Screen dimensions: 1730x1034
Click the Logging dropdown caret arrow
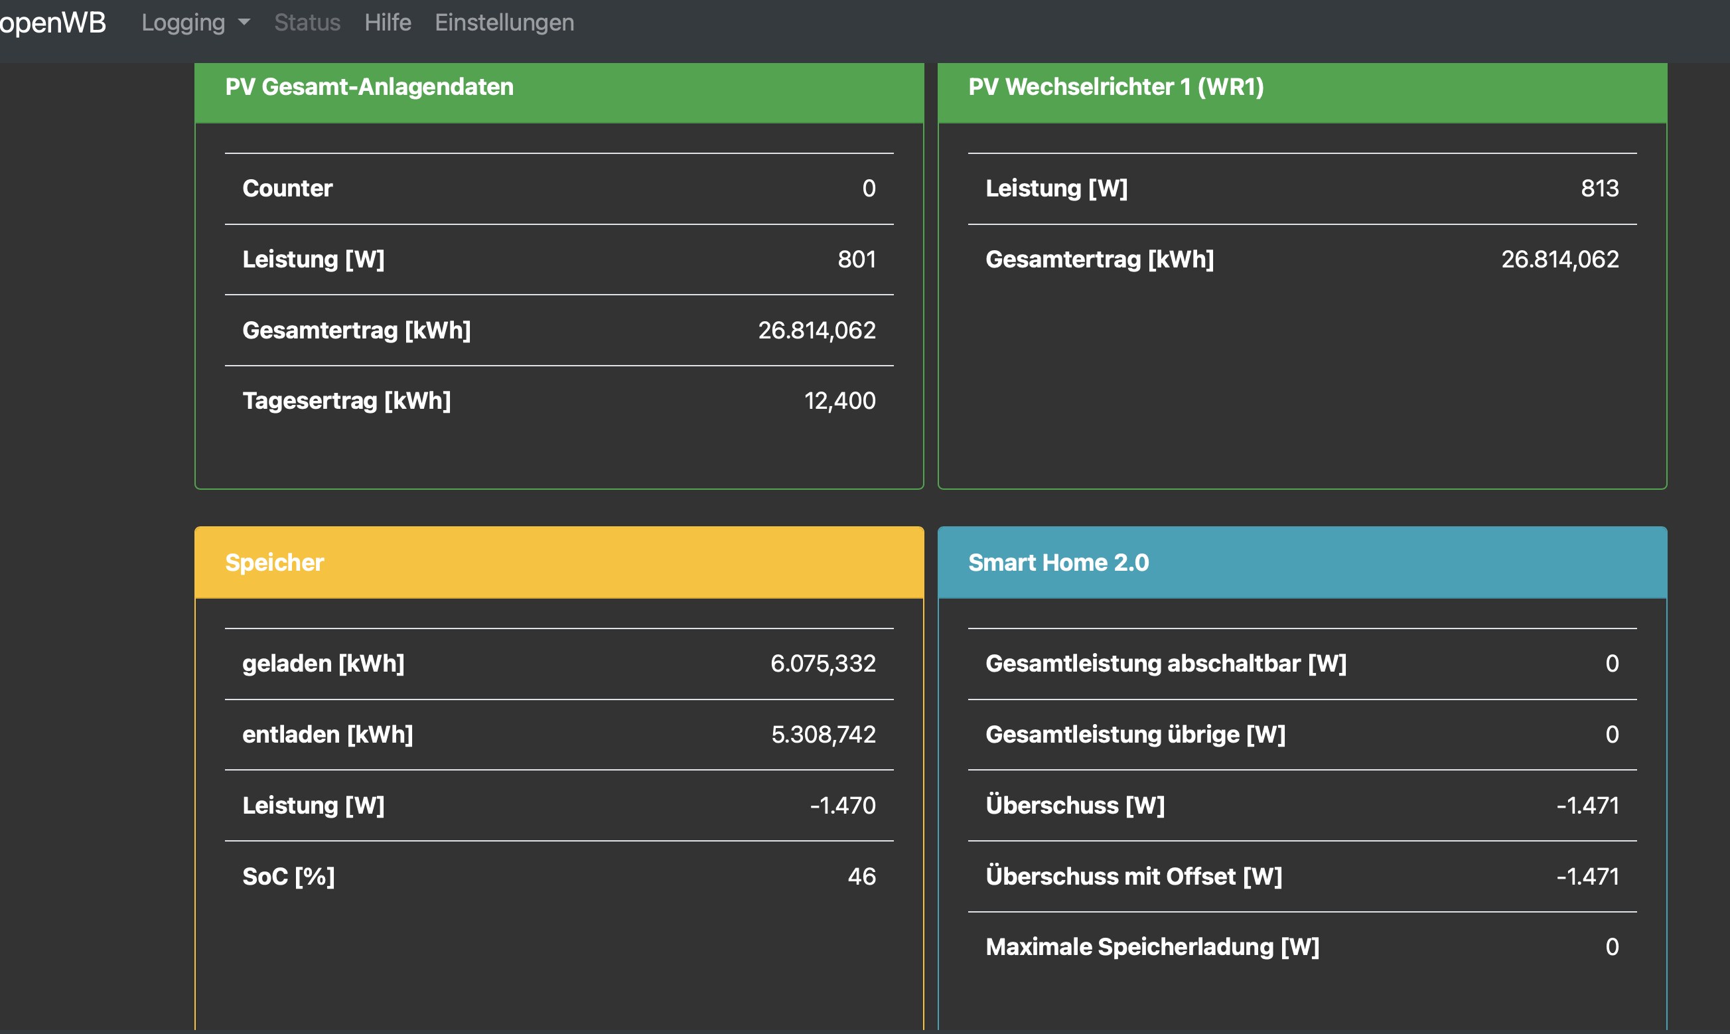click(x=244, y=23)
